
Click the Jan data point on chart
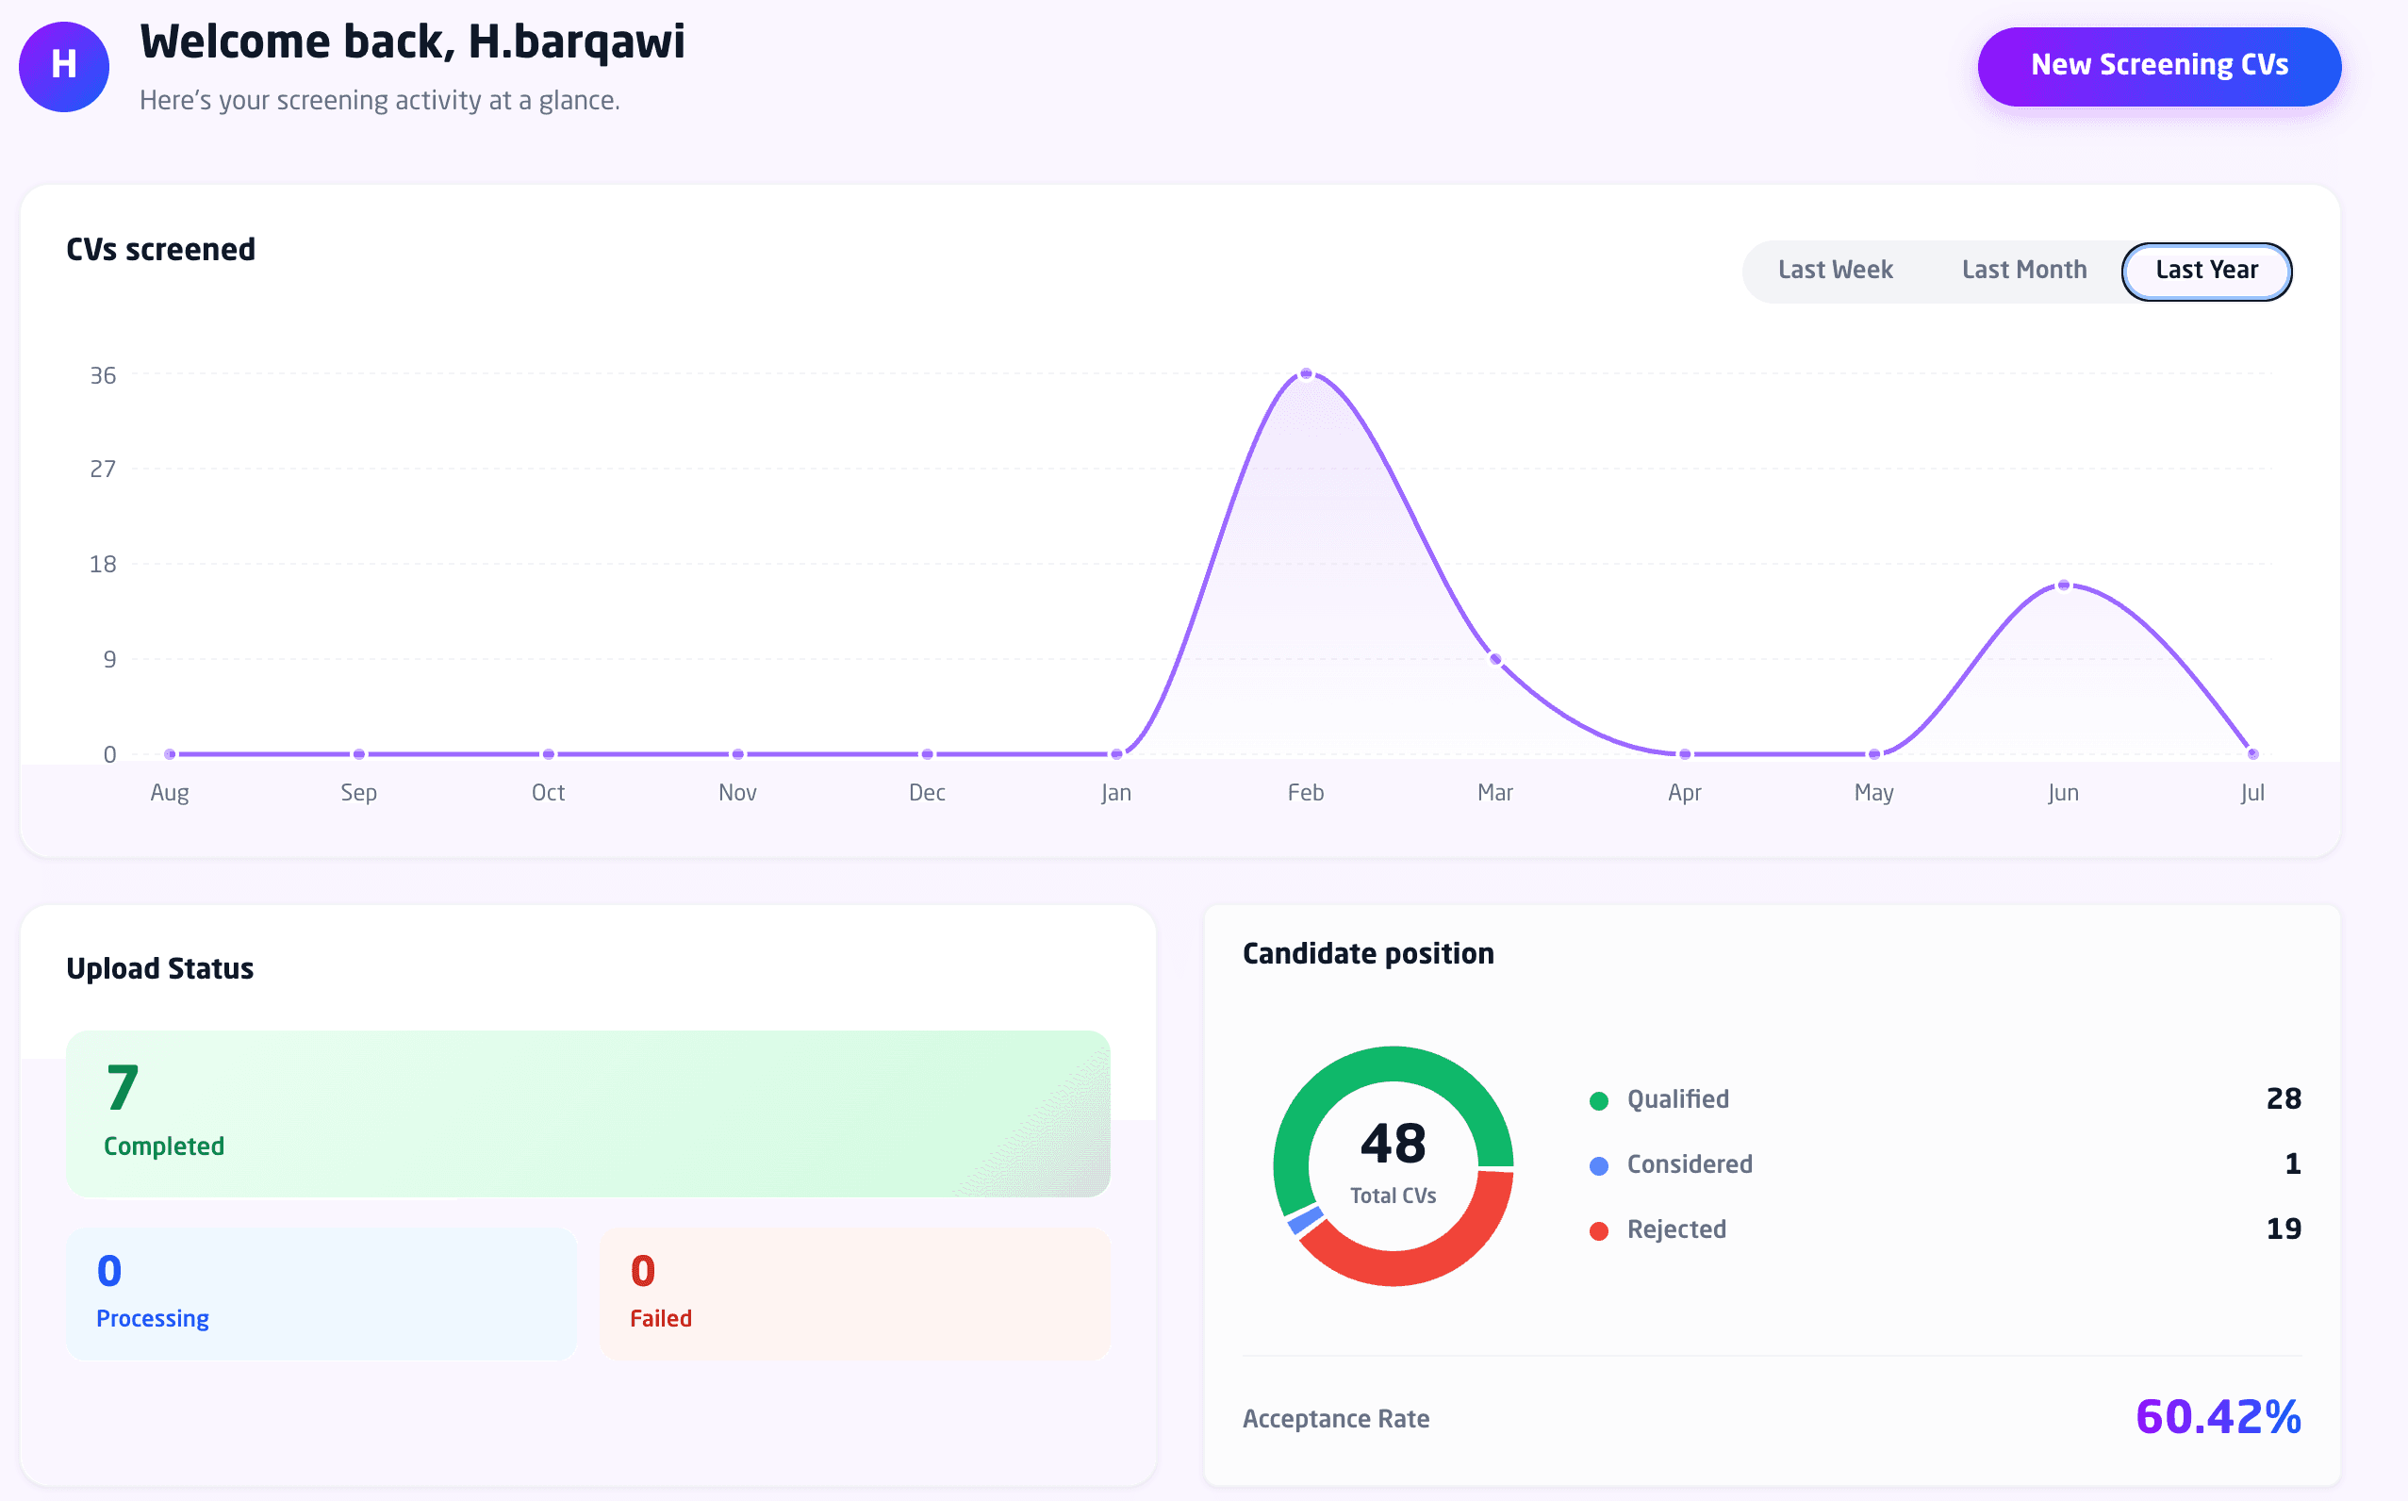[x=1116, y=754]
